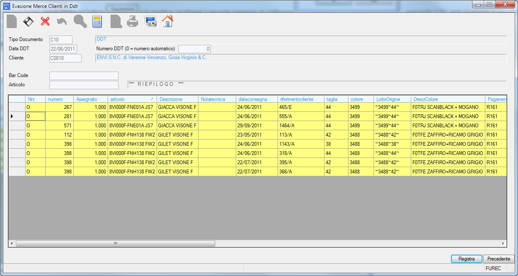
Task: Sort grid by the articolo column header
Action: point(132,99)
